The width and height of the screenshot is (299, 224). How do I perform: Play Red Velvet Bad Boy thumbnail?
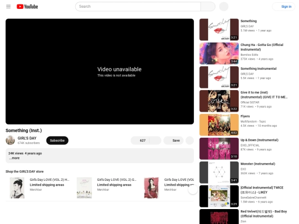coord(219,217)
